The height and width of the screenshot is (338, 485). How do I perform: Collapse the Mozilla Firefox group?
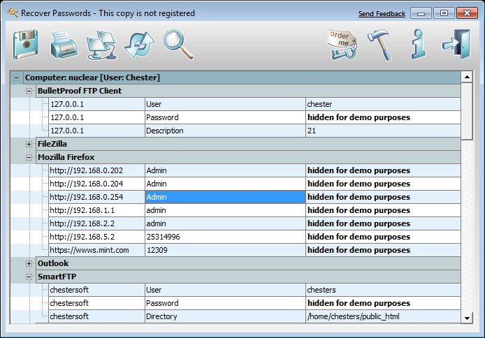pyautogui.click(x=29, y=157)
